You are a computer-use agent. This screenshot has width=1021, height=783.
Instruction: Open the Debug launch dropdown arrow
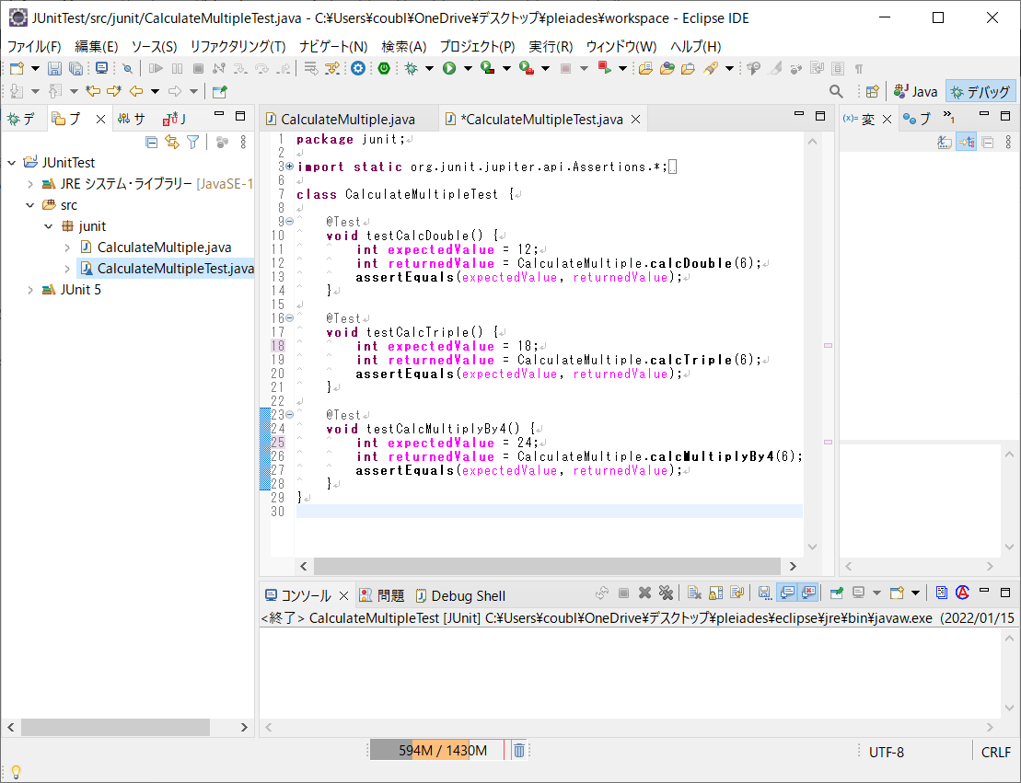(x=429, y=68)
